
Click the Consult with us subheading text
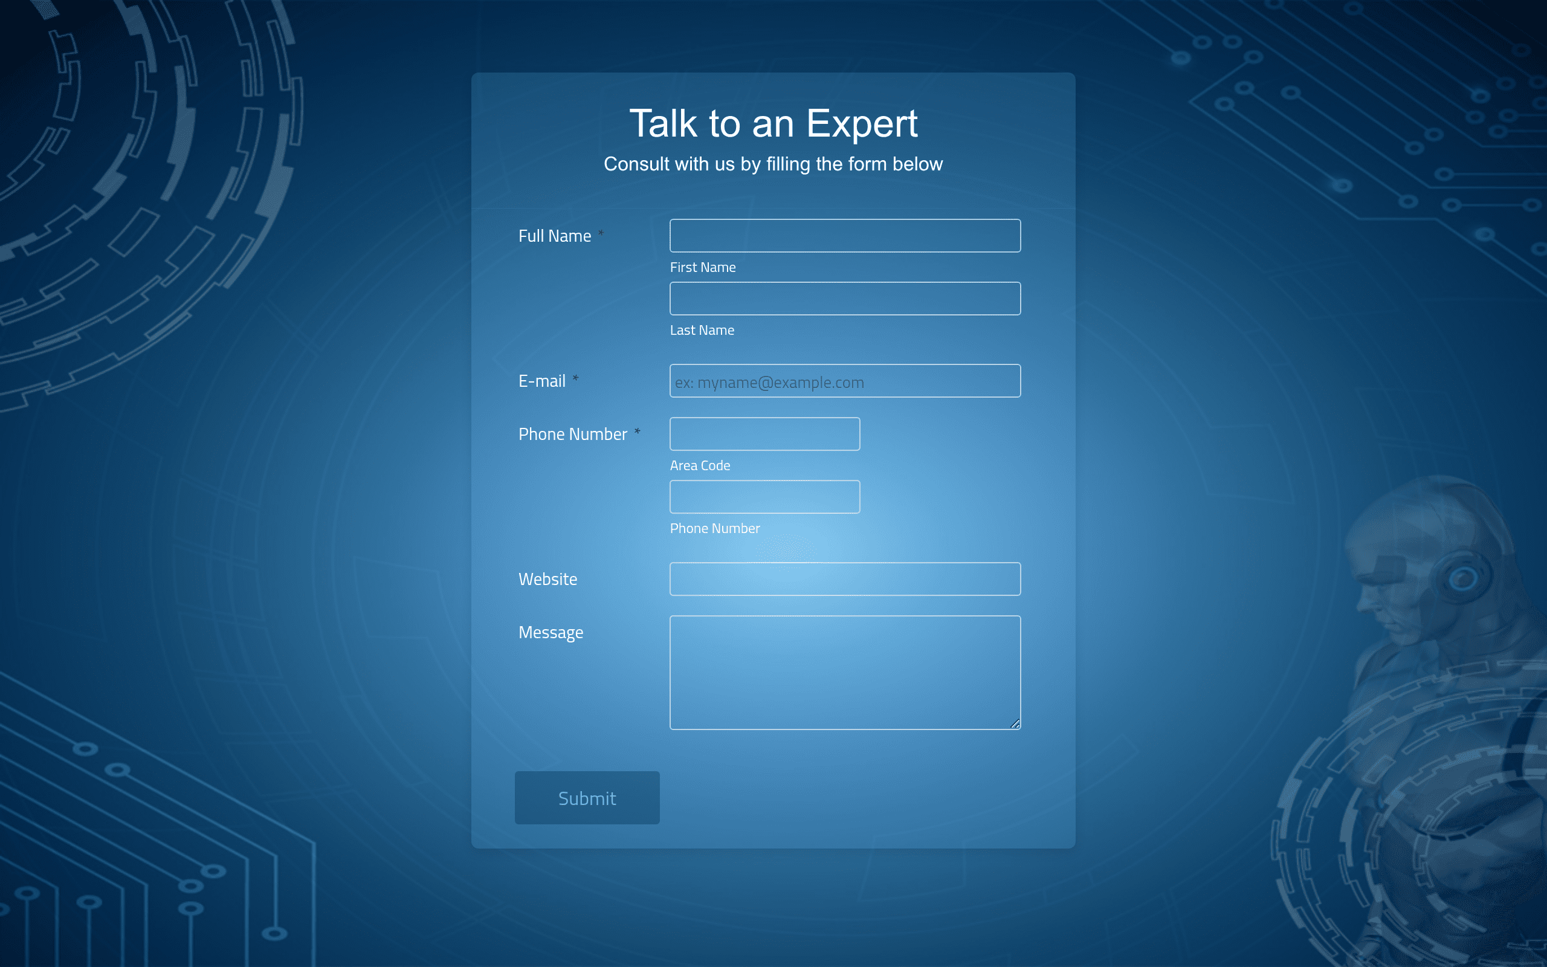(x=773, y=164)
